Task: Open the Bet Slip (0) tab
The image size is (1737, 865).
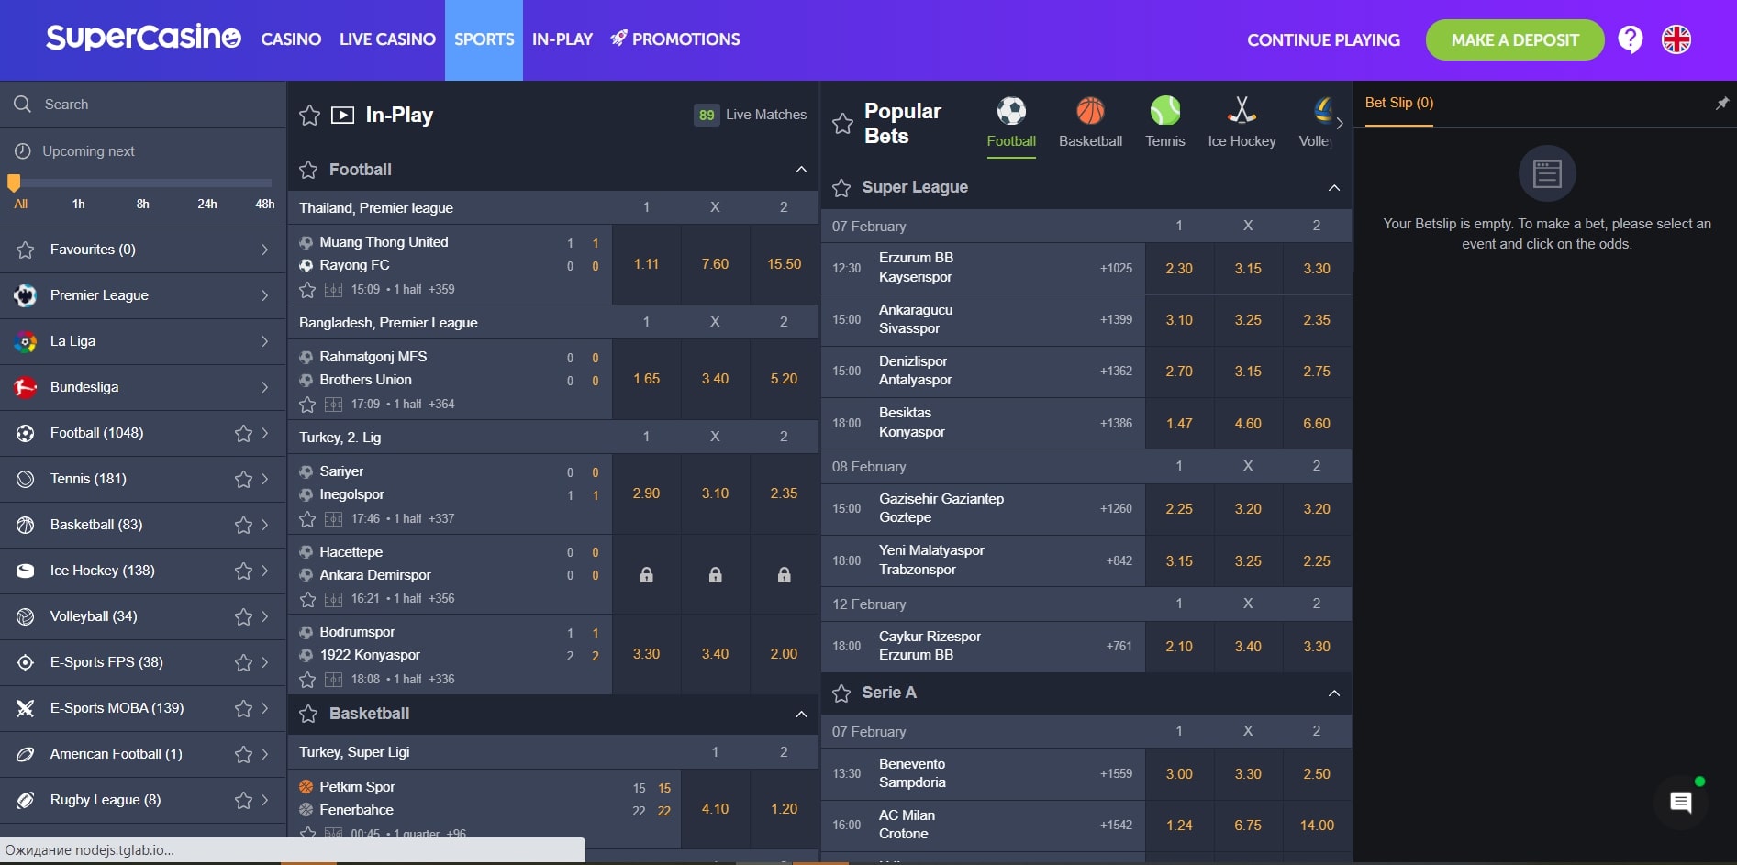Action: click(x=1398, y=103)
